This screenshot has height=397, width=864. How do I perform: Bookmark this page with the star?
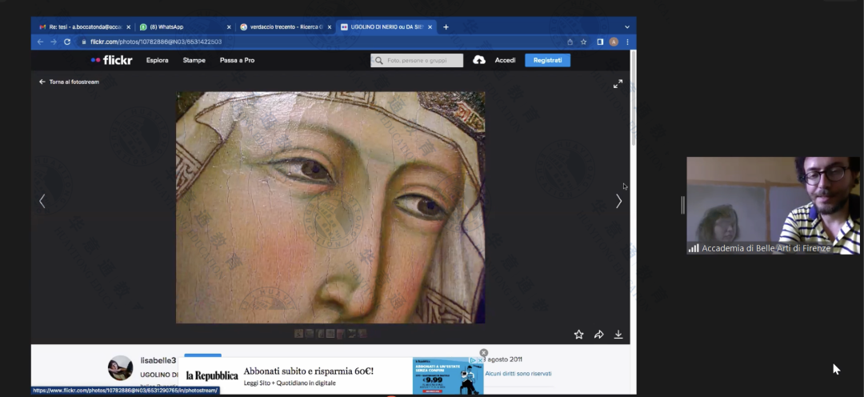click(x=583, y=42)
